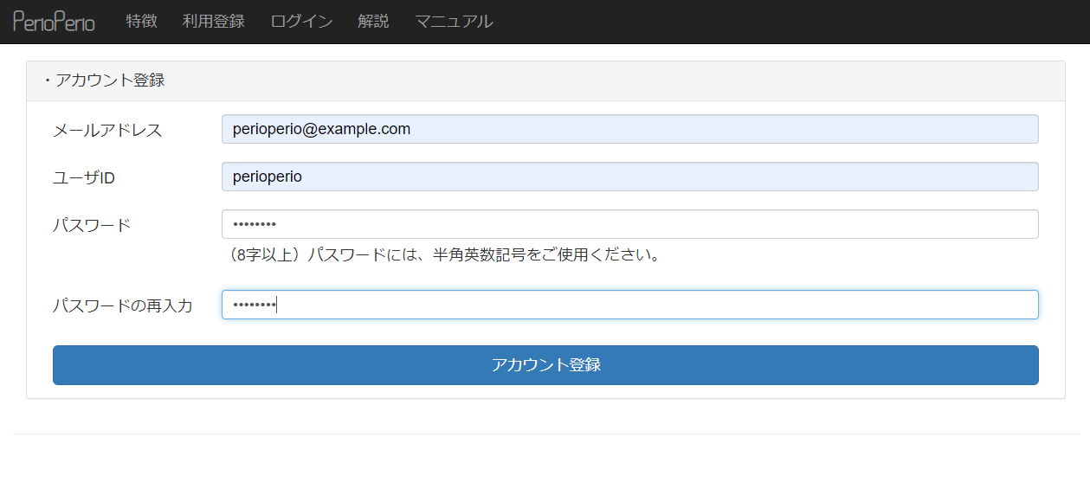
Task: Click the blank area below the divider line
Action: tap(545, 466)
